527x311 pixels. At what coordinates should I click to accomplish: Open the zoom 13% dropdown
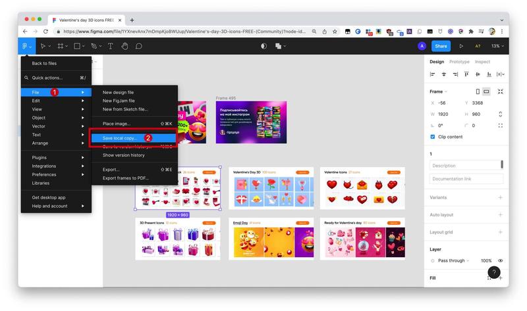click(497, 46)
